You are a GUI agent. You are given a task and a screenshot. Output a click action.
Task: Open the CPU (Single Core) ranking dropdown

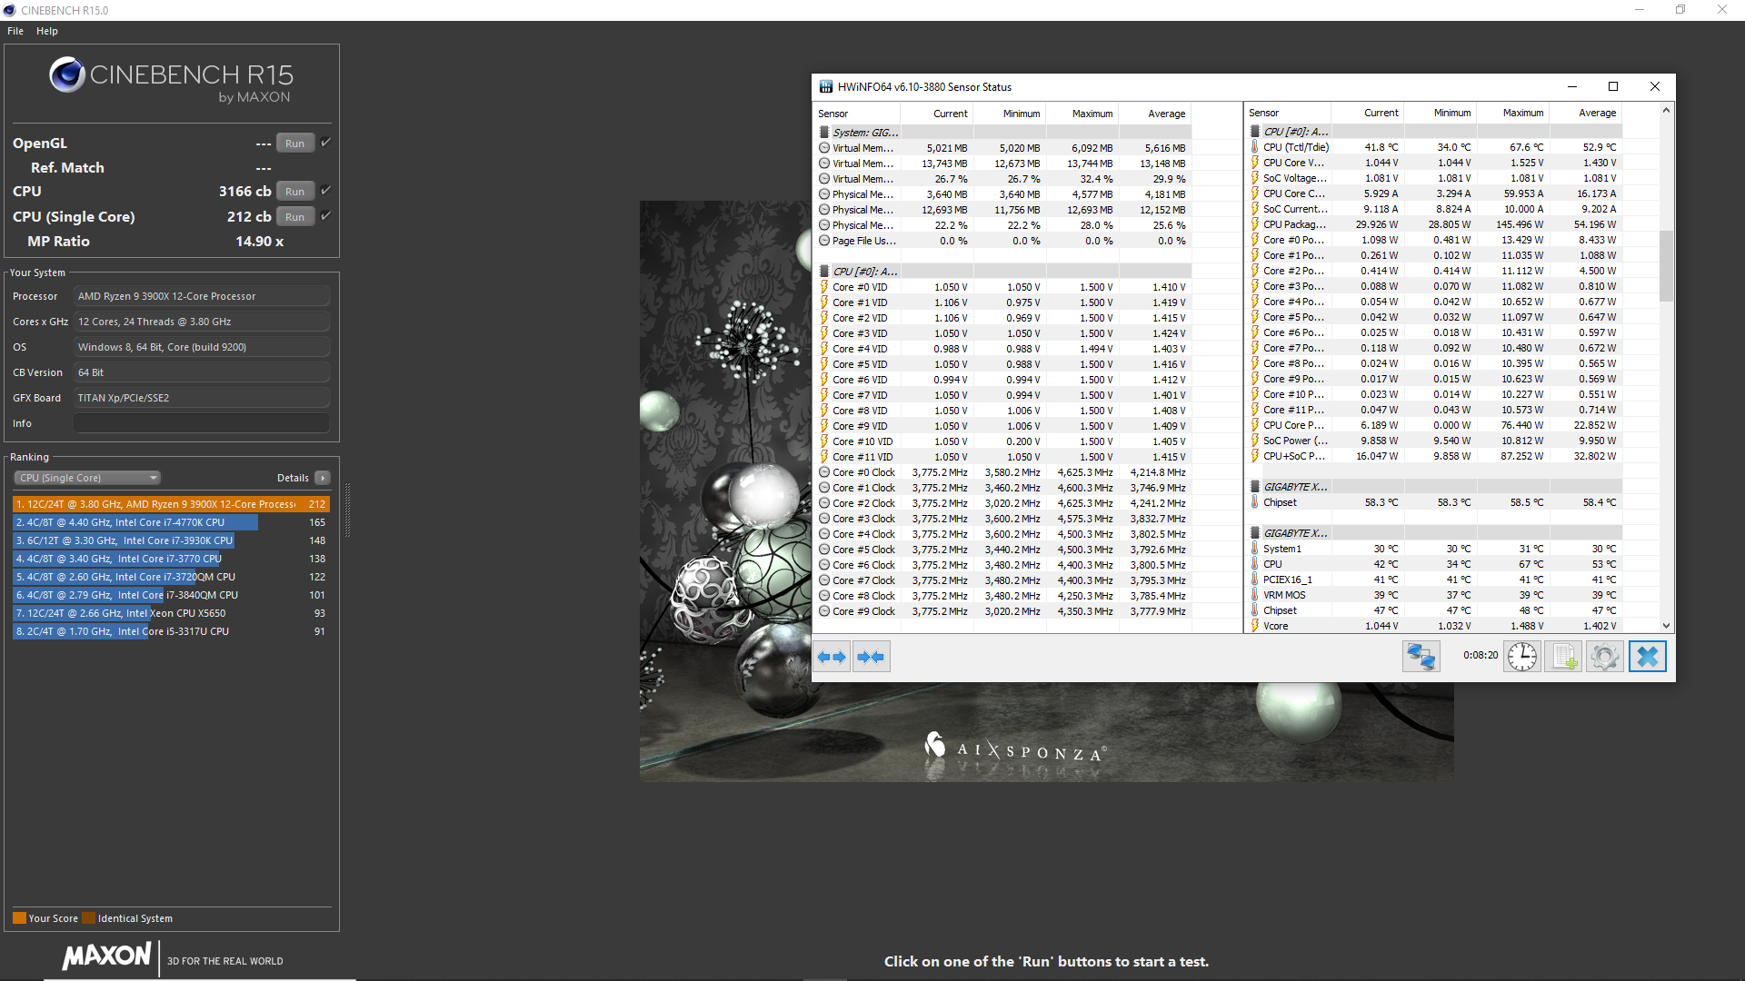[87, 478]
